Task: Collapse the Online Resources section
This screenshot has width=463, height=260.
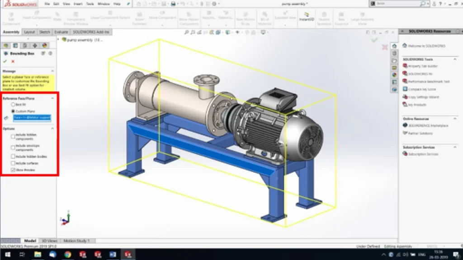Action: tap(455, 119)
